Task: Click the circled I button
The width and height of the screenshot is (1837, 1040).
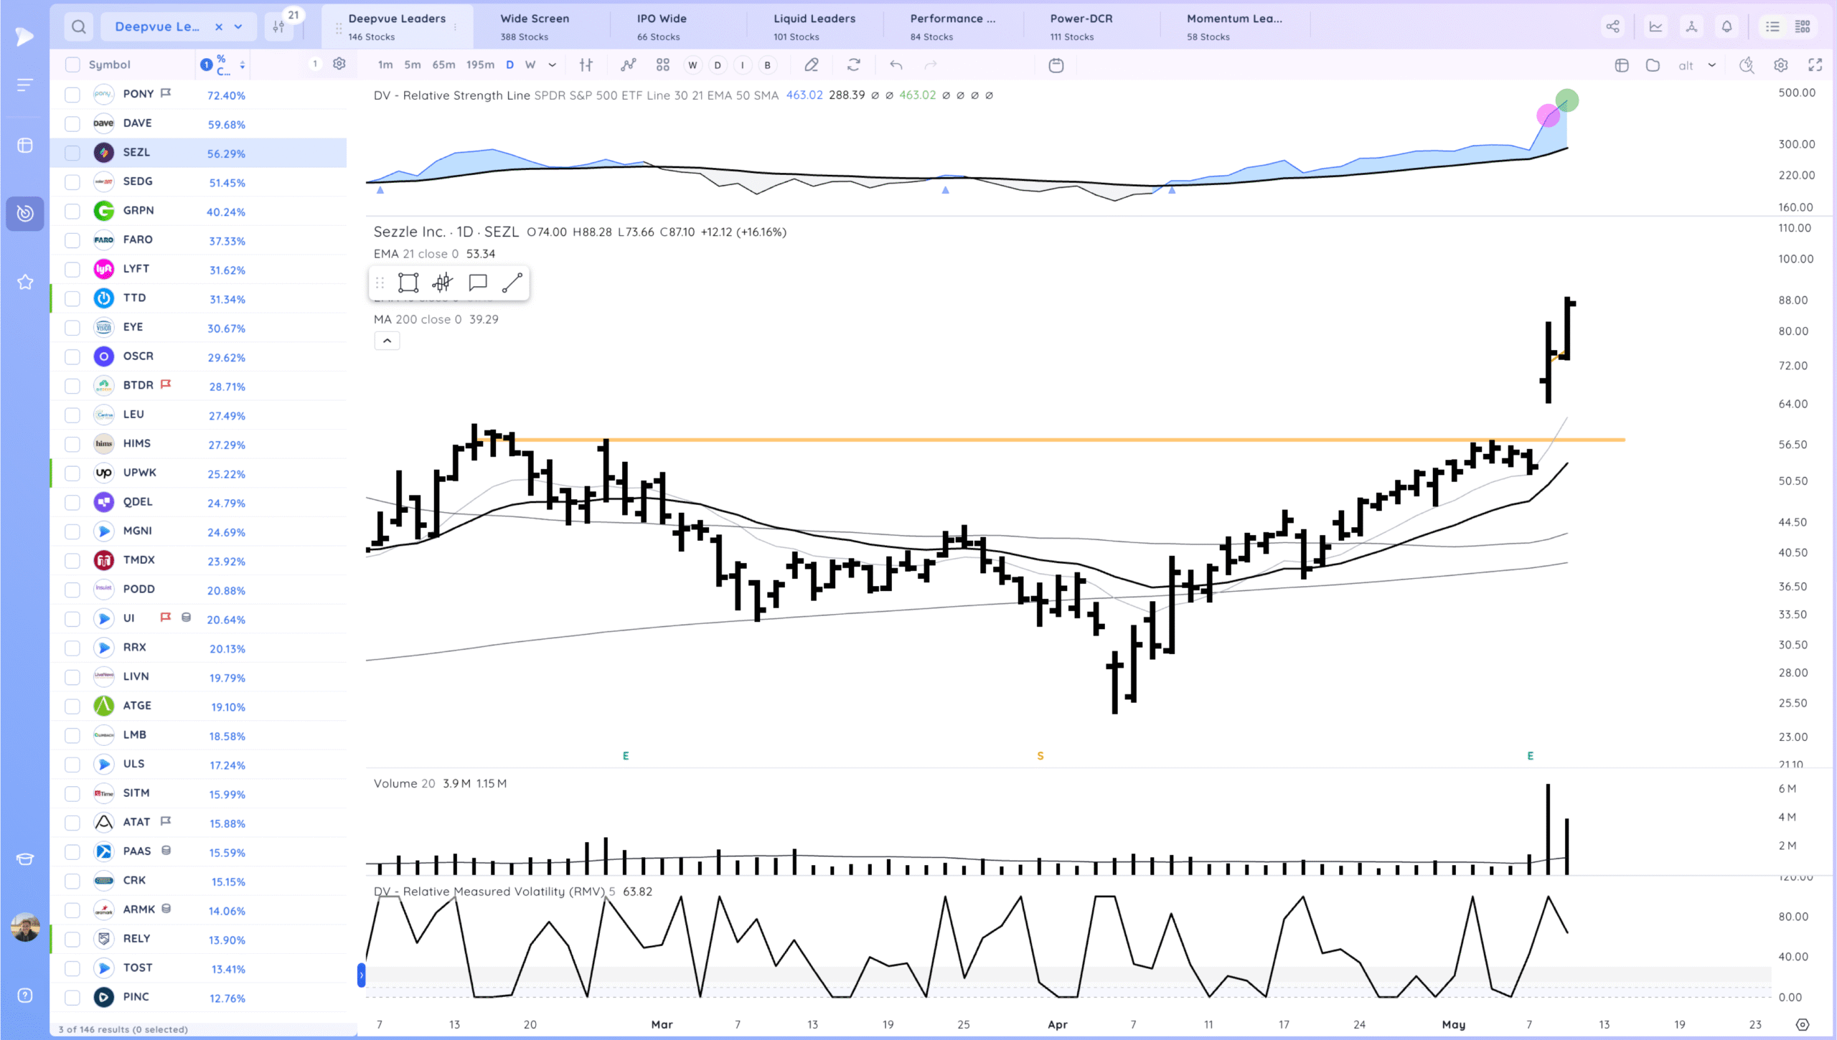Action: click(742, 65)
